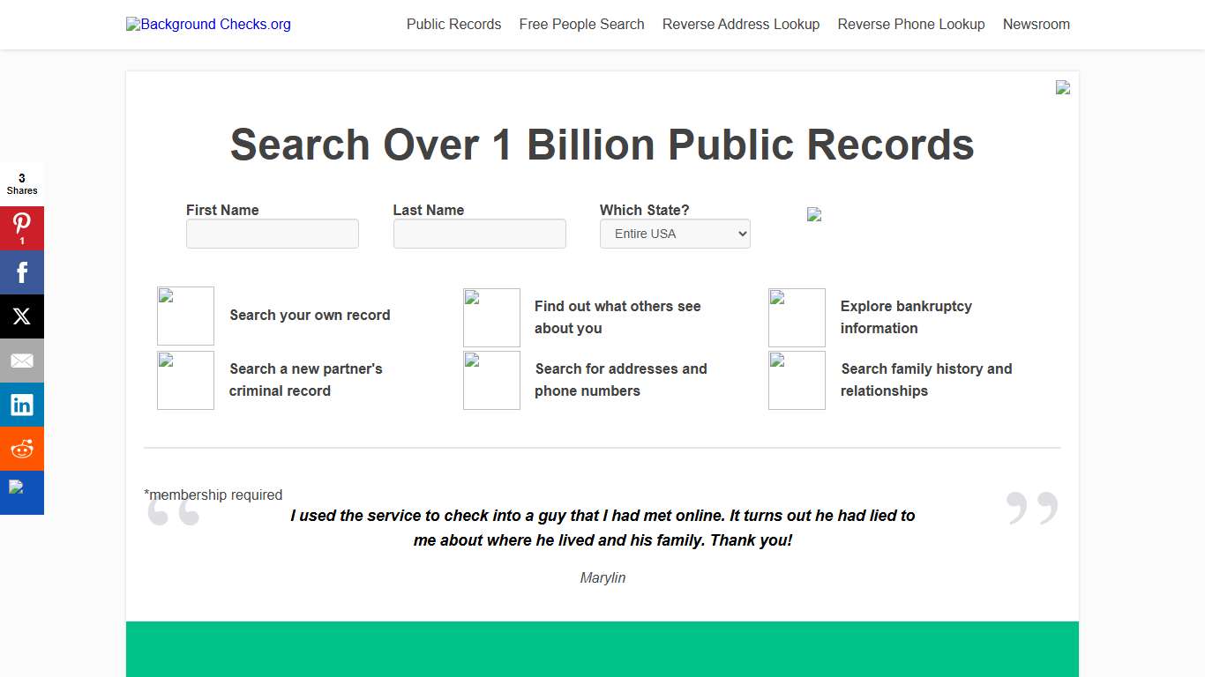This screenshot has height=677, width=1205.
Task: Share the page via email
Action: tap(22, 360)
